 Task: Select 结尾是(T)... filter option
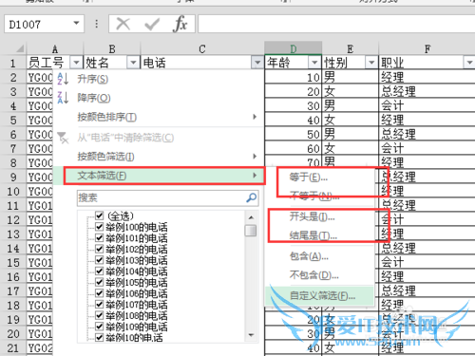tap(313, 235)
